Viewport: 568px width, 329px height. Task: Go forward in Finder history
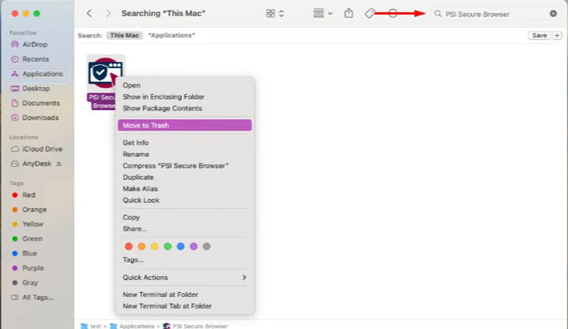coord(108,14)
